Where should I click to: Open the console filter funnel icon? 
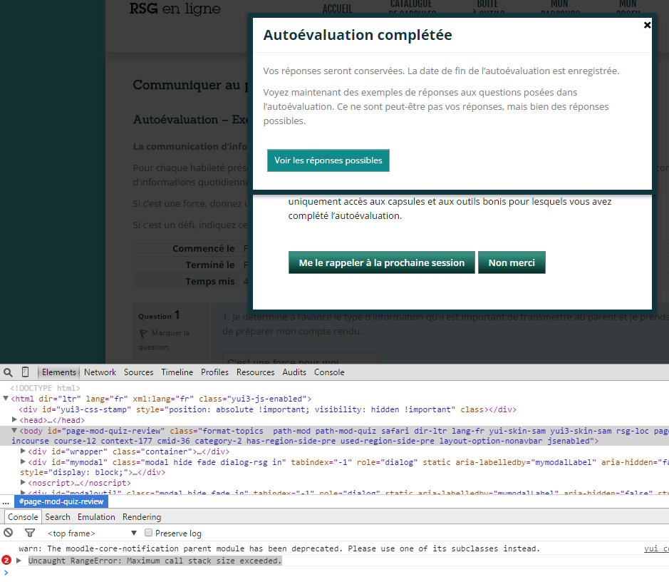(30, 533)
